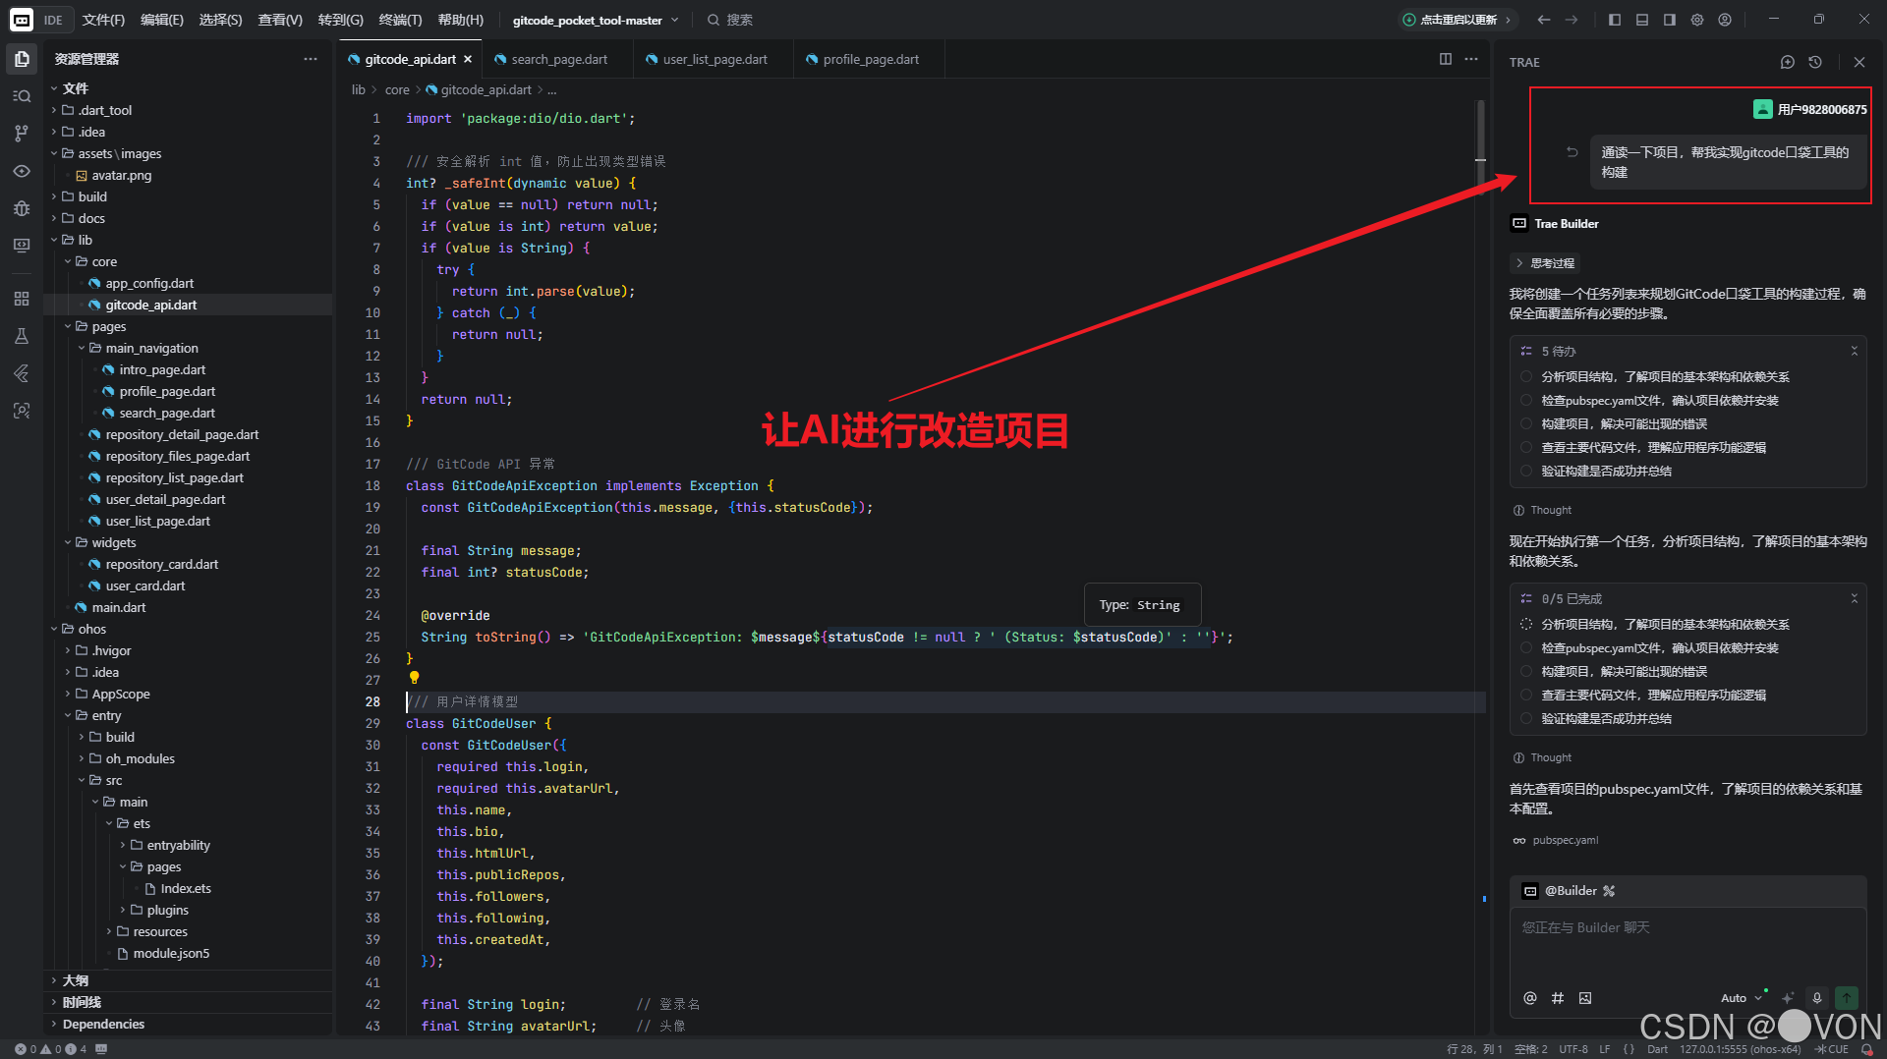
Task: Open the Extensions grid icon in activity bar
Action: tap(22, 299)
